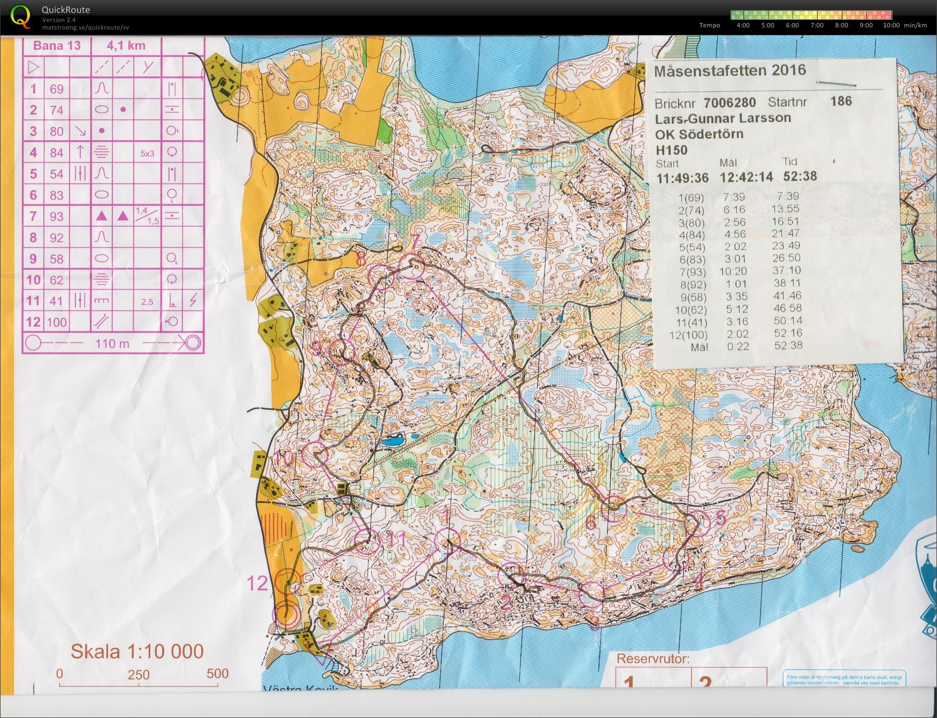Click the start triangle symbol in control description
This screenshot has height=718, width=937.
point(33,67)
